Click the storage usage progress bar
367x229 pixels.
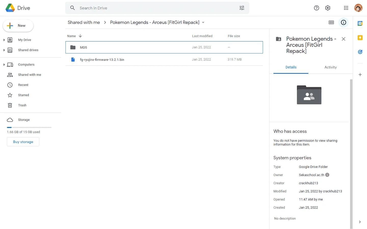29,127
